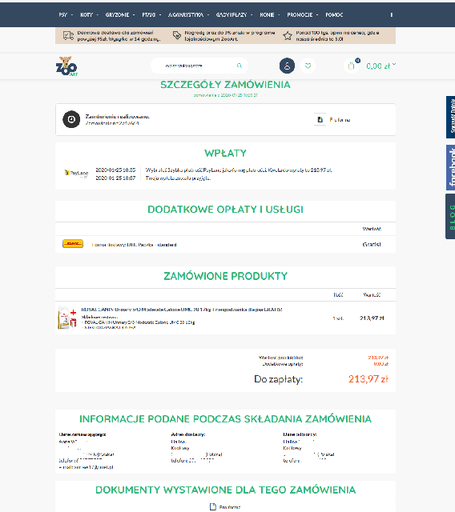
Task: Click the Royal Canin product thumbnail
Action: pos(67,318)
